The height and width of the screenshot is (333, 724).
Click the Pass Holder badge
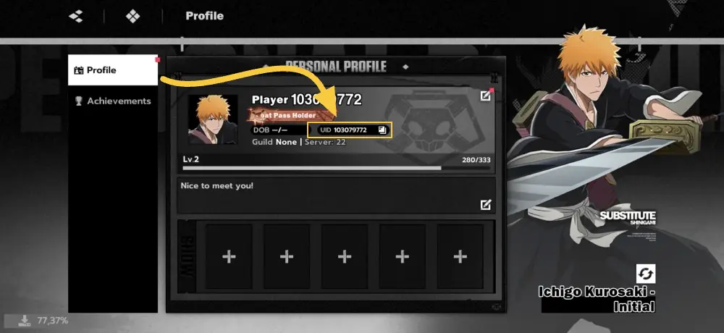click(x=291, y=115)
